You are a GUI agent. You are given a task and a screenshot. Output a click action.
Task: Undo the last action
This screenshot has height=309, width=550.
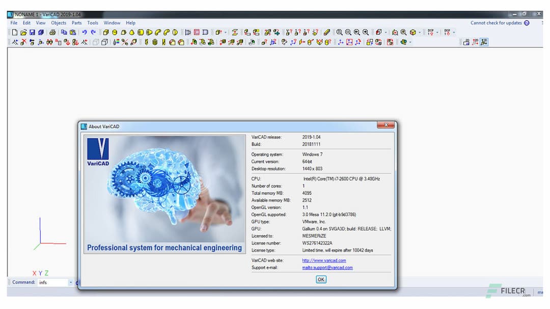85,32
